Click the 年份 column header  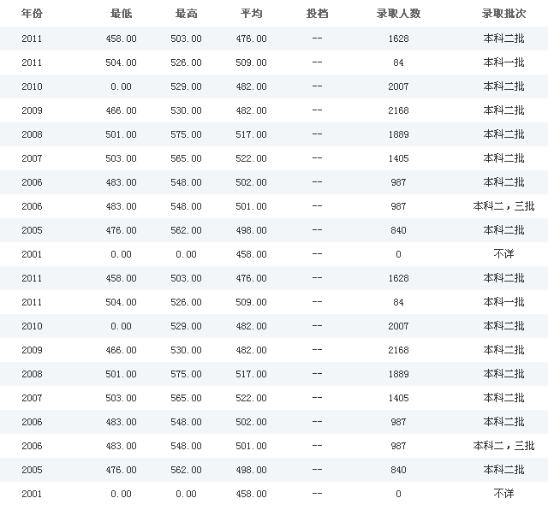coord(31,15)
